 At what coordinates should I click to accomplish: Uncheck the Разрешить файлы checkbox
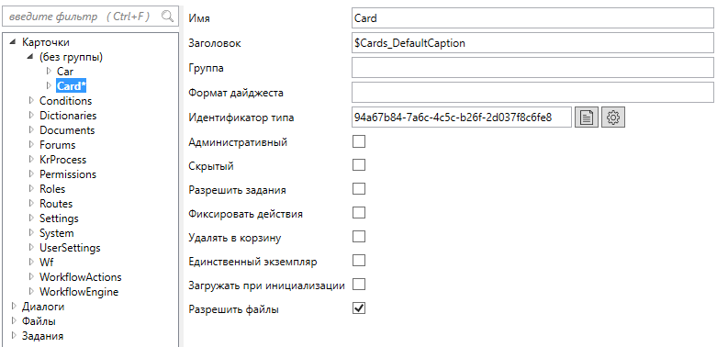coord(359,308)
